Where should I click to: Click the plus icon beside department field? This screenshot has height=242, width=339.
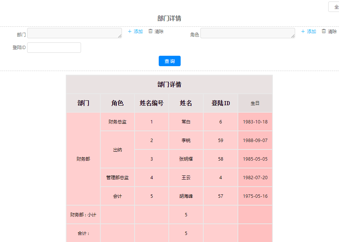tap(130, 32)
